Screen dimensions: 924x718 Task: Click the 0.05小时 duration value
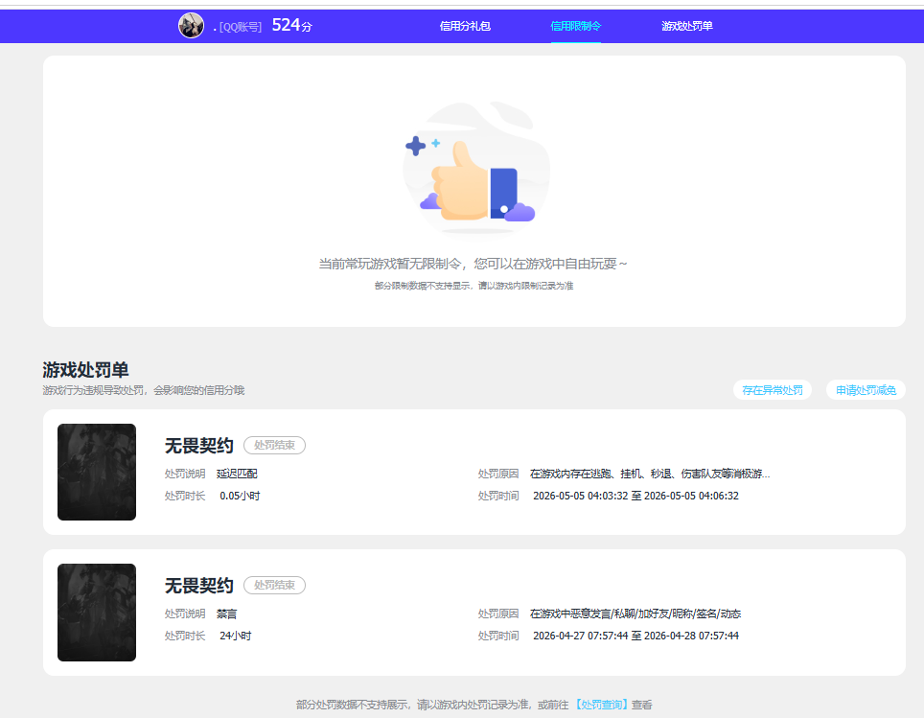pos(240,496)
